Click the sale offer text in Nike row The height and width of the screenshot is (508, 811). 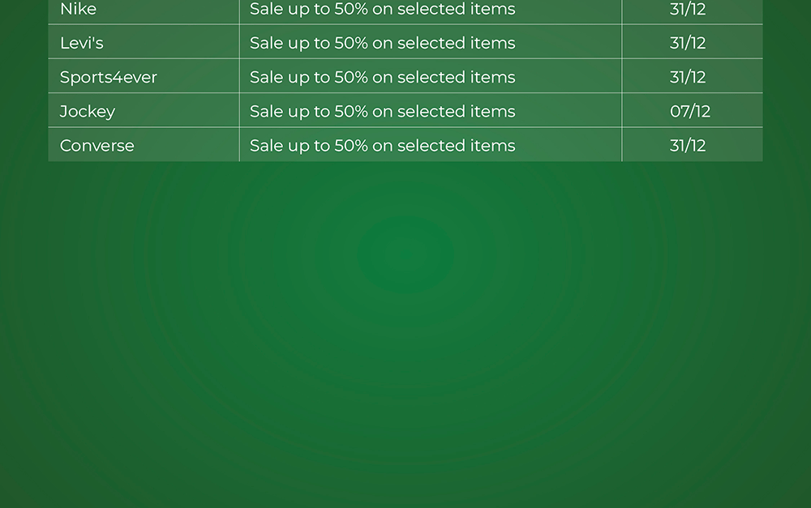pos(382,10)
